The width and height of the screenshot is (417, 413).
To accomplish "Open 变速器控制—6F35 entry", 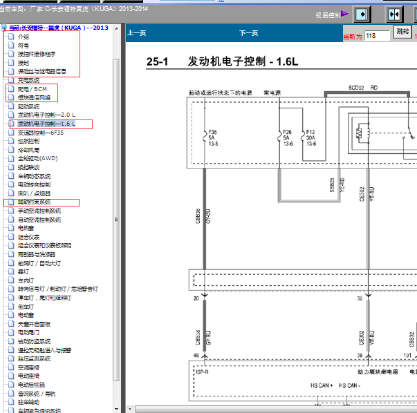I will (x=41, y=133).
